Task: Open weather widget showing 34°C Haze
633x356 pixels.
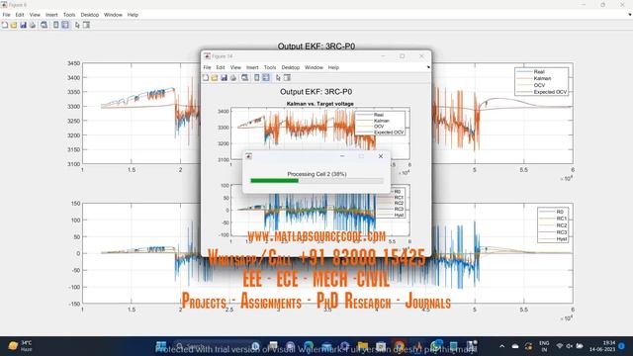Action: point(20,346)
